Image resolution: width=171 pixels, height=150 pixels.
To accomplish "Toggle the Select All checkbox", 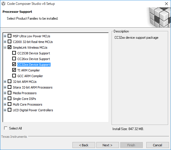I will coord(6,128).
